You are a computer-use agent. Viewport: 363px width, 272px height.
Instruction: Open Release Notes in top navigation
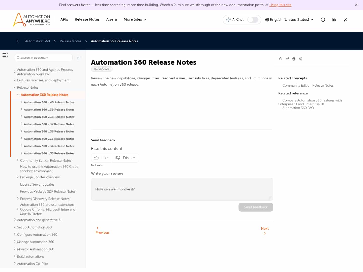(87, 19)
